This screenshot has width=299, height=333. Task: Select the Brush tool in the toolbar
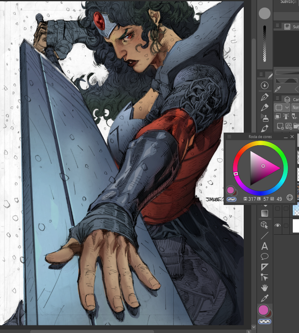coord(265,128)
